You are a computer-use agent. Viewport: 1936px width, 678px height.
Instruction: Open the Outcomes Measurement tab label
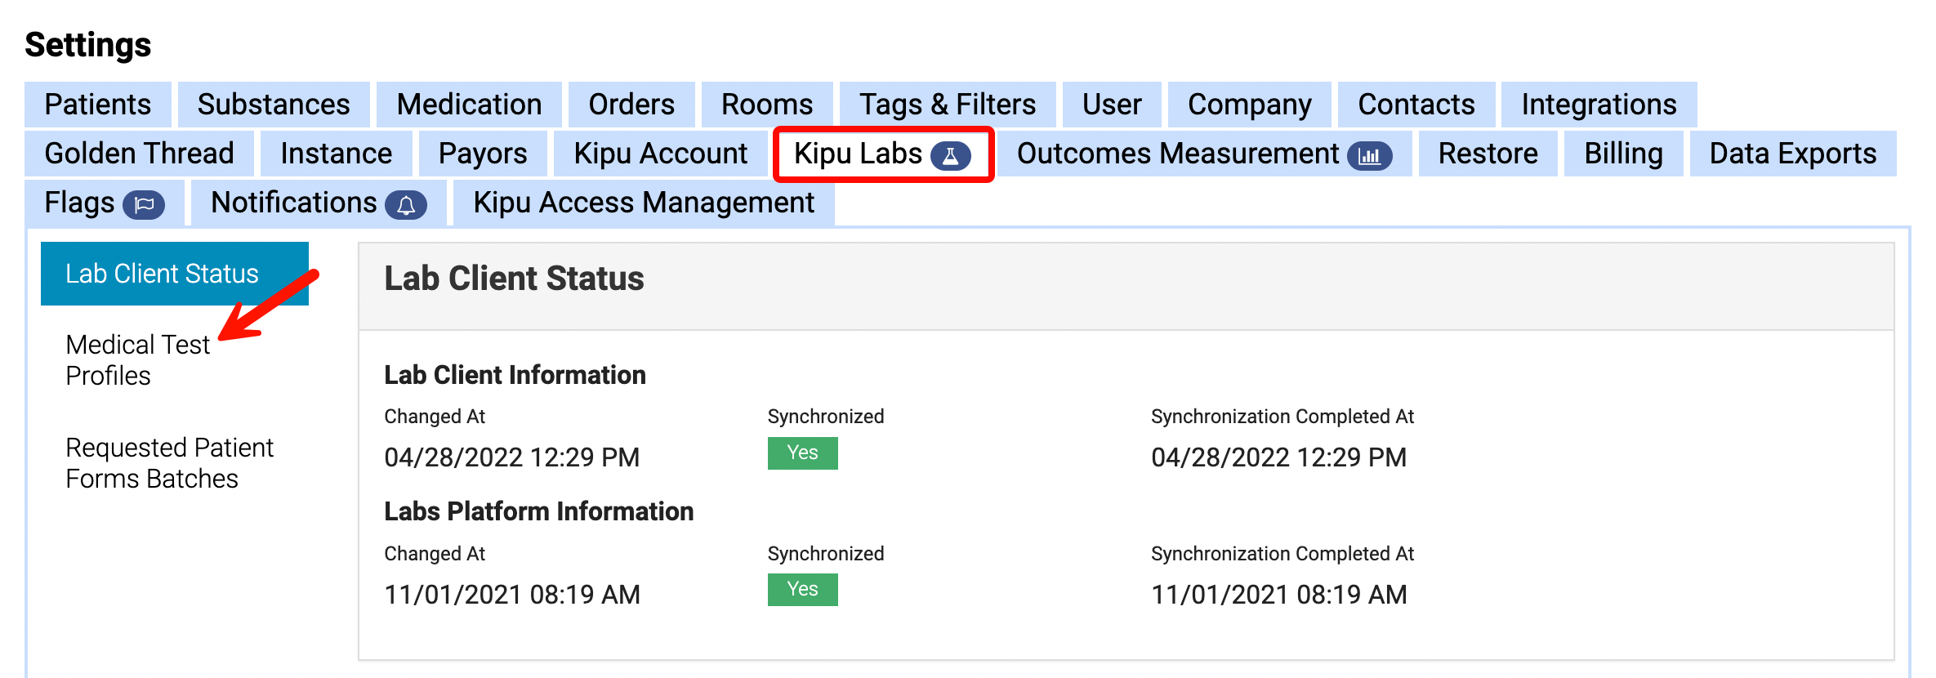click(x=1178, y=154)
